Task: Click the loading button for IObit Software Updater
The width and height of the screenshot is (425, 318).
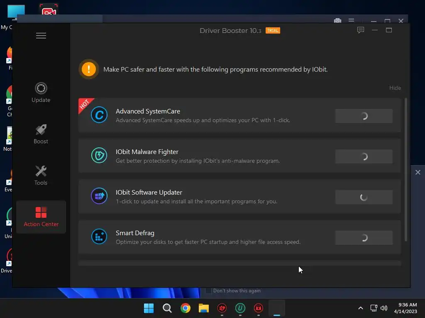Action: coord(364,197)
